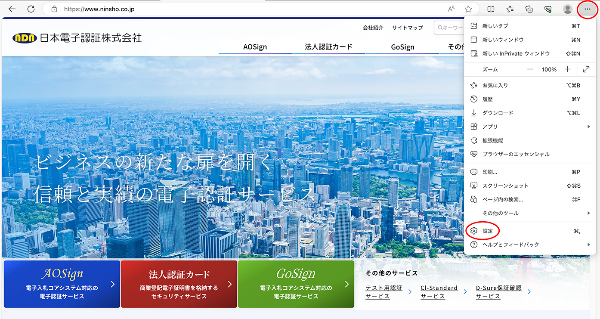Image resolution: width=600 pixels, height=319 pixels.
Task: Click the favorite star in address bar
Action: pyautogui.click(x=468, y=9)
